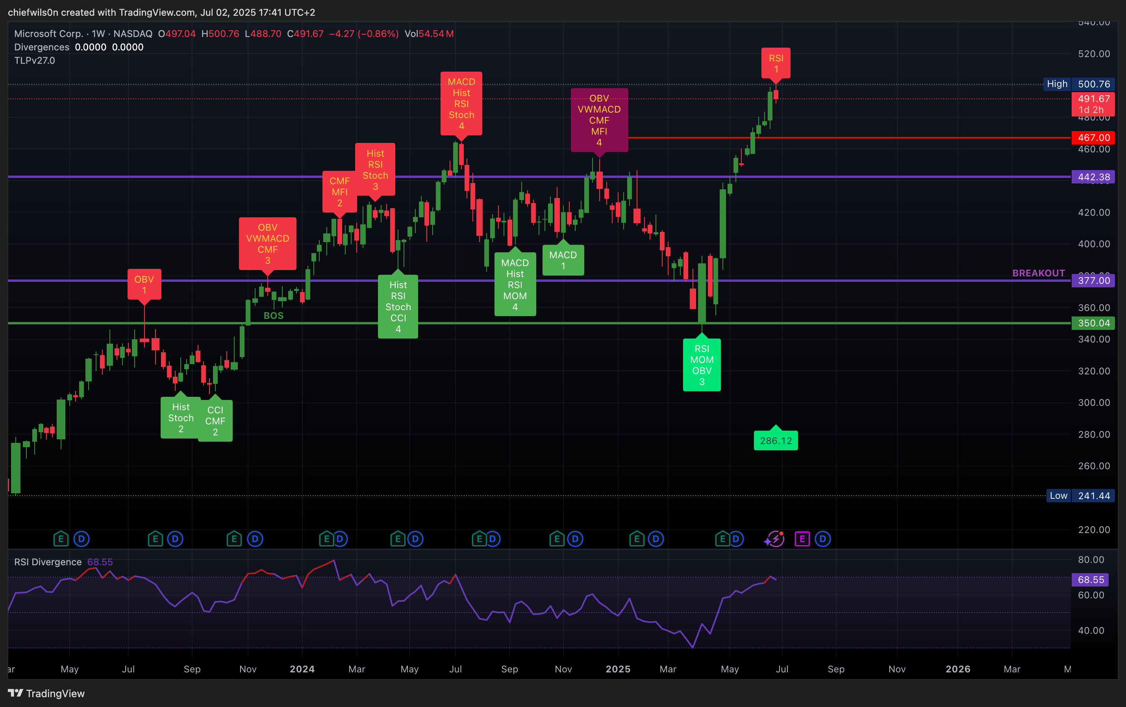Click the TradingView logo at bottom left
This screenshot has width=1126, height=707.
click(x=46, y=693)
